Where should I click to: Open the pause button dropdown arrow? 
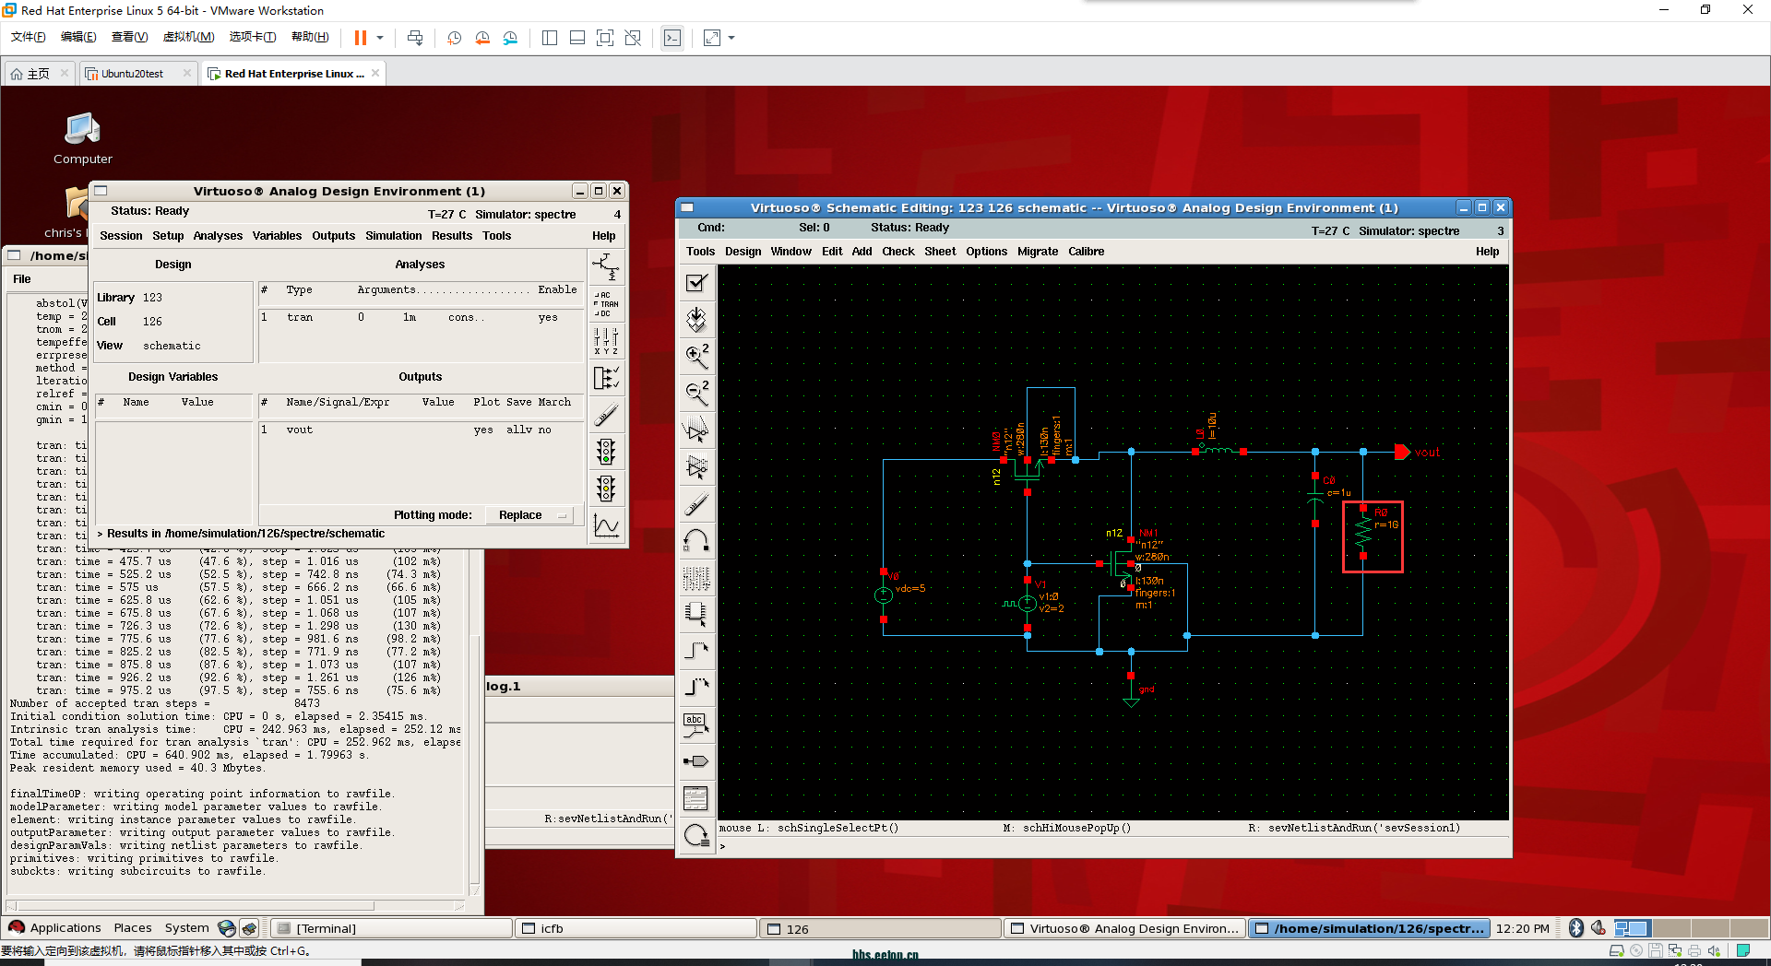[380, 38]
